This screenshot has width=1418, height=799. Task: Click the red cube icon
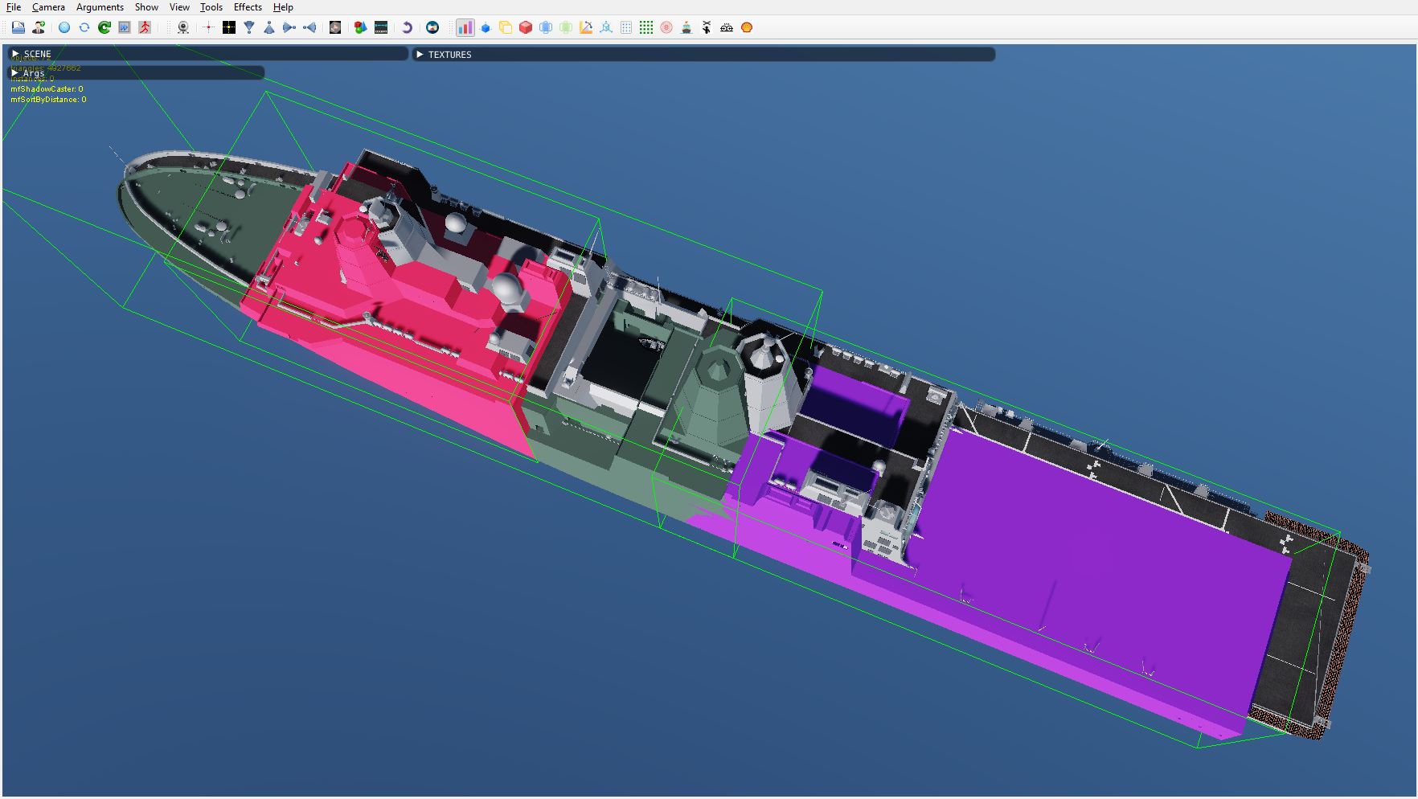526,27
